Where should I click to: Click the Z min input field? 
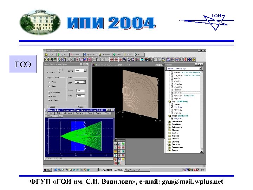[x=80, y=96]
